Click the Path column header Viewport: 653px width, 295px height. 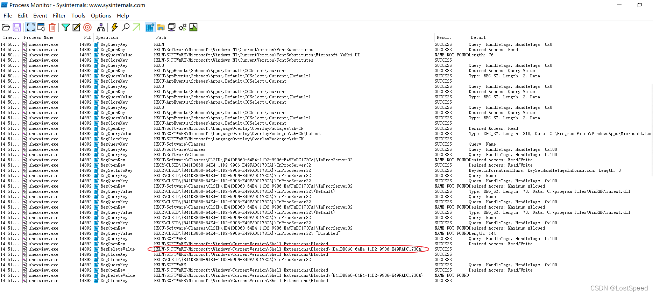(294, 37)
